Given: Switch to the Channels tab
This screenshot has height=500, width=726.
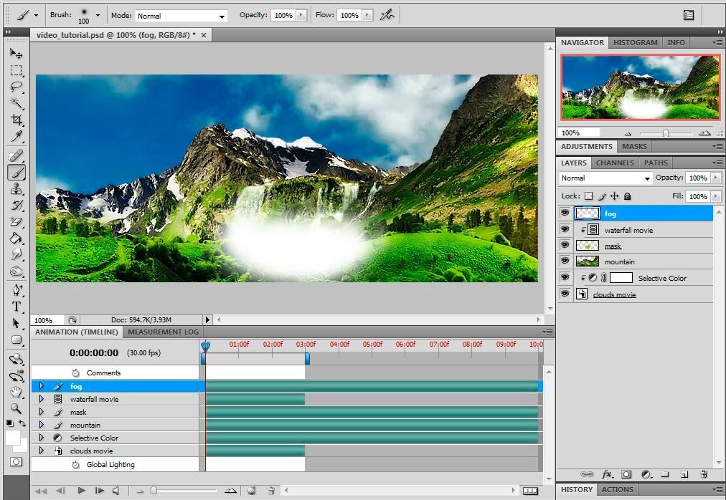Looking at the screenshot, I should click(x=615, y=163).
